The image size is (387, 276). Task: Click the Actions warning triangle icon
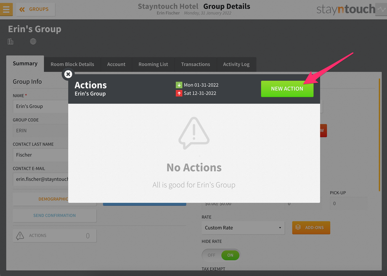click(20, 236)
